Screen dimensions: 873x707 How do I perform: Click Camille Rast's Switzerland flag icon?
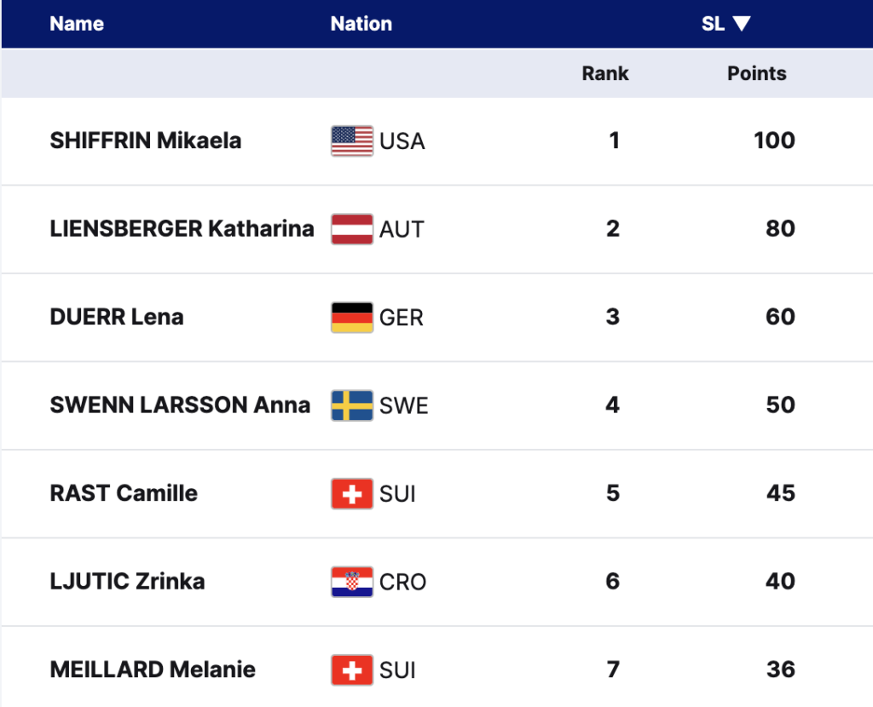(352, 493)
